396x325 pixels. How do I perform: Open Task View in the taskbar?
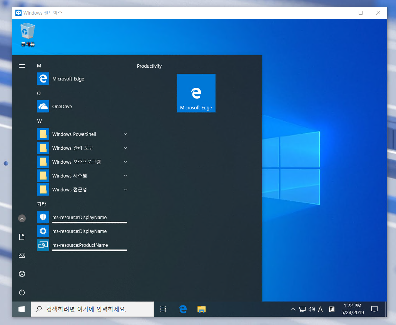(163, 309)
